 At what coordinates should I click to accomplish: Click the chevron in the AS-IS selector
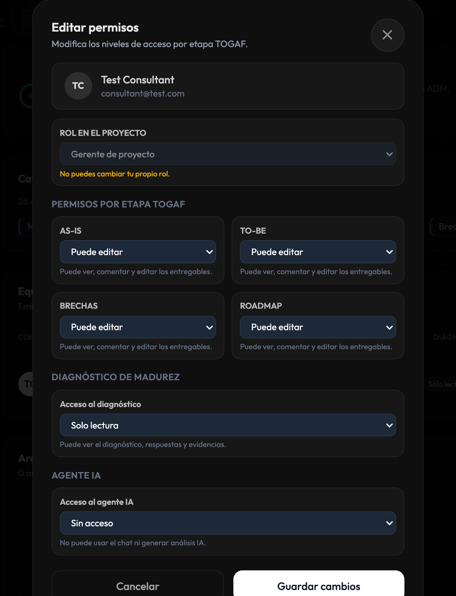click(x=209, y=252)
